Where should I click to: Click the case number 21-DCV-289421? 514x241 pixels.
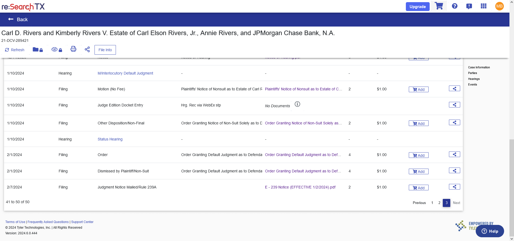[15, 40]
